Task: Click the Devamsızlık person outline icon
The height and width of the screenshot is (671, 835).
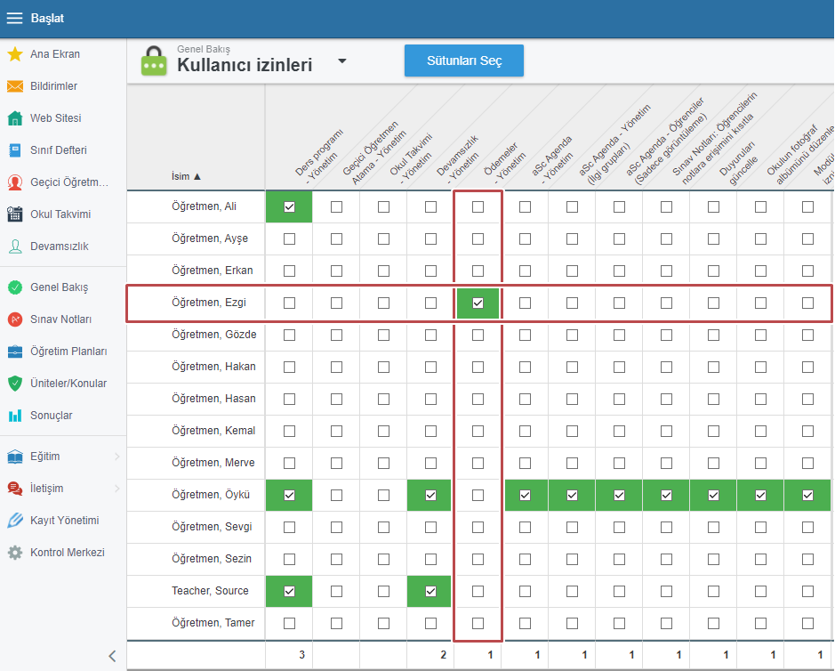Action: coord(15,247)
